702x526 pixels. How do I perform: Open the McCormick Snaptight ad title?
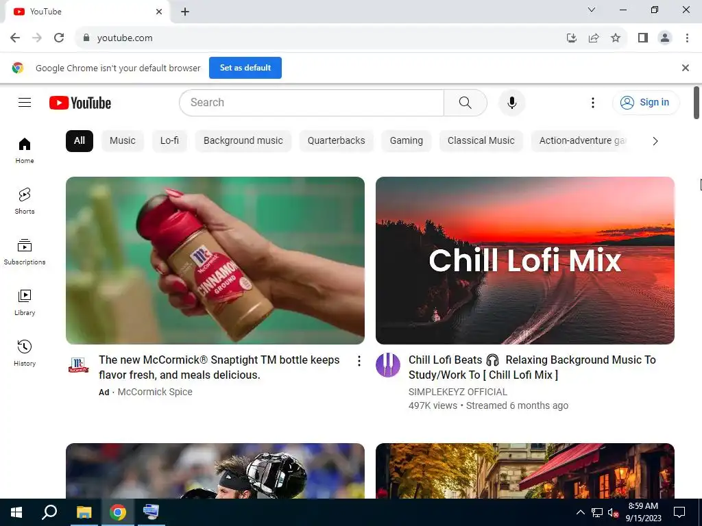(219, 367)
